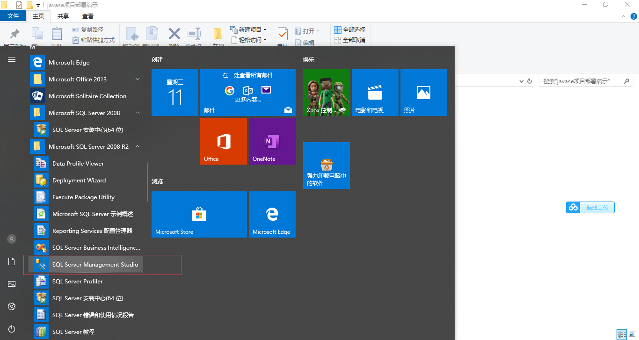Screen dimensions: 639x340
Task: Open the 强力卸载电脑中的软件 tile
Action: point(327,166)
